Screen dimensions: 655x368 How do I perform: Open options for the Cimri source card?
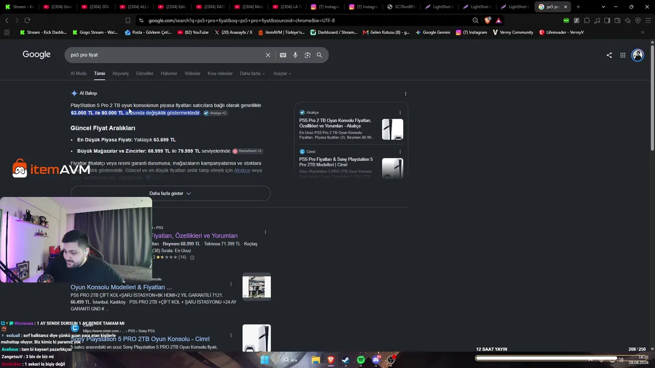click(400, 152)
